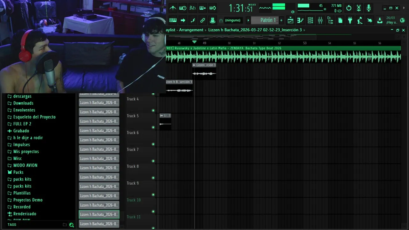The width and height of the screenshot is (409, 230).
Task: Toggle wait for input before recording
Action: pos(183,8)
